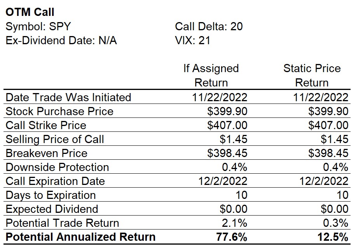
Task: Click the 77.6% annualized return value
Action: pyautogui.click(x=232, y=237)
